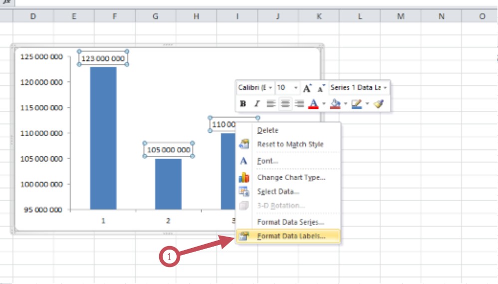Toggle italic in the mini toolbar
This screenshot has height=284, width=498.
257,104
